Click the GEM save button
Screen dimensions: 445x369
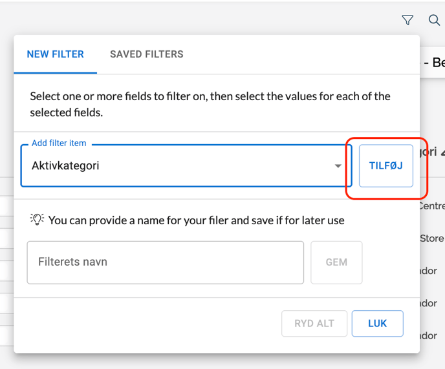(x=336, y=262)
